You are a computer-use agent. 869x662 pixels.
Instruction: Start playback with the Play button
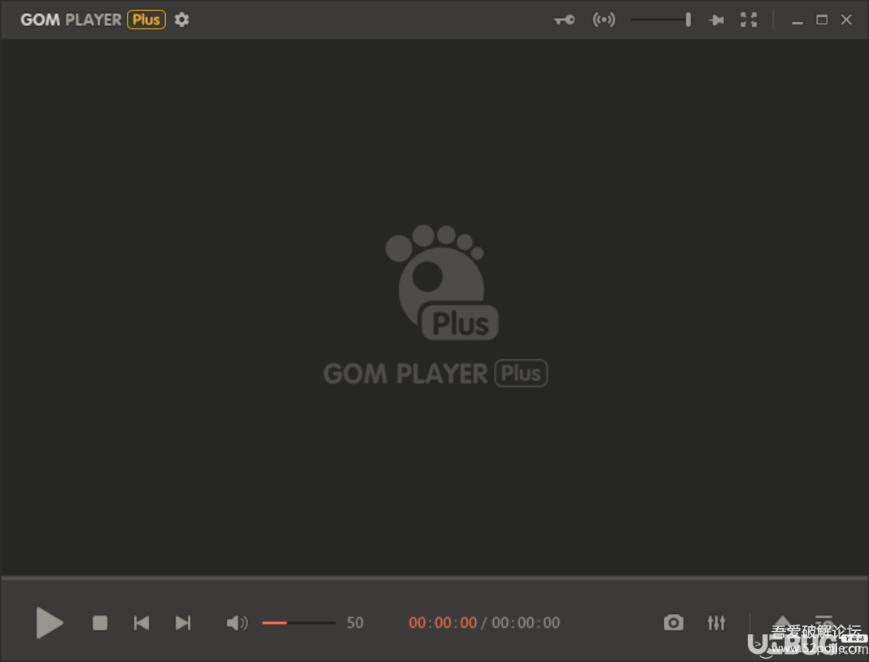[x=50, y=623]
